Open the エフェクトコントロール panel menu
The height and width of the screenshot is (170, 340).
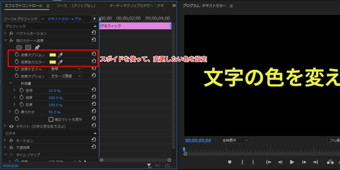(48, 6)
